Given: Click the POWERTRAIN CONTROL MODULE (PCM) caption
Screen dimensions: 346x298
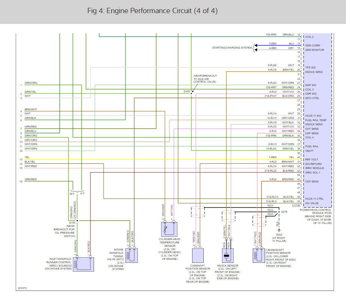Looking at the screenshot, I should click(316, 211).
